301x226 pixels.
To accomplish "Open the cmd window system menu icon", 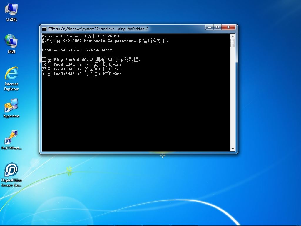I will pos(44,29).
